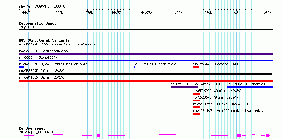The height and width of the screenshot is (139, 282).
Task: Open nsv6597107 Sedlazeck2020 label
Action: [195, 84]
